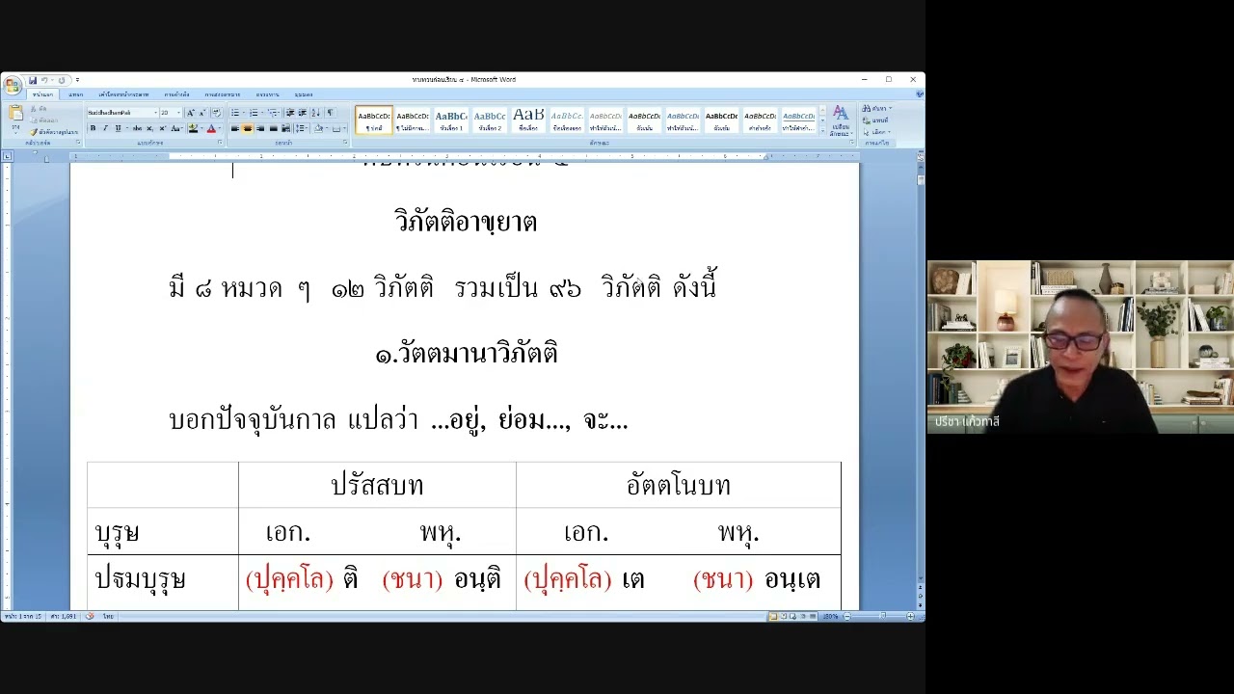Click page count in status bar
The width and height of the screenshot is (1234, 694).
(23, 616)
